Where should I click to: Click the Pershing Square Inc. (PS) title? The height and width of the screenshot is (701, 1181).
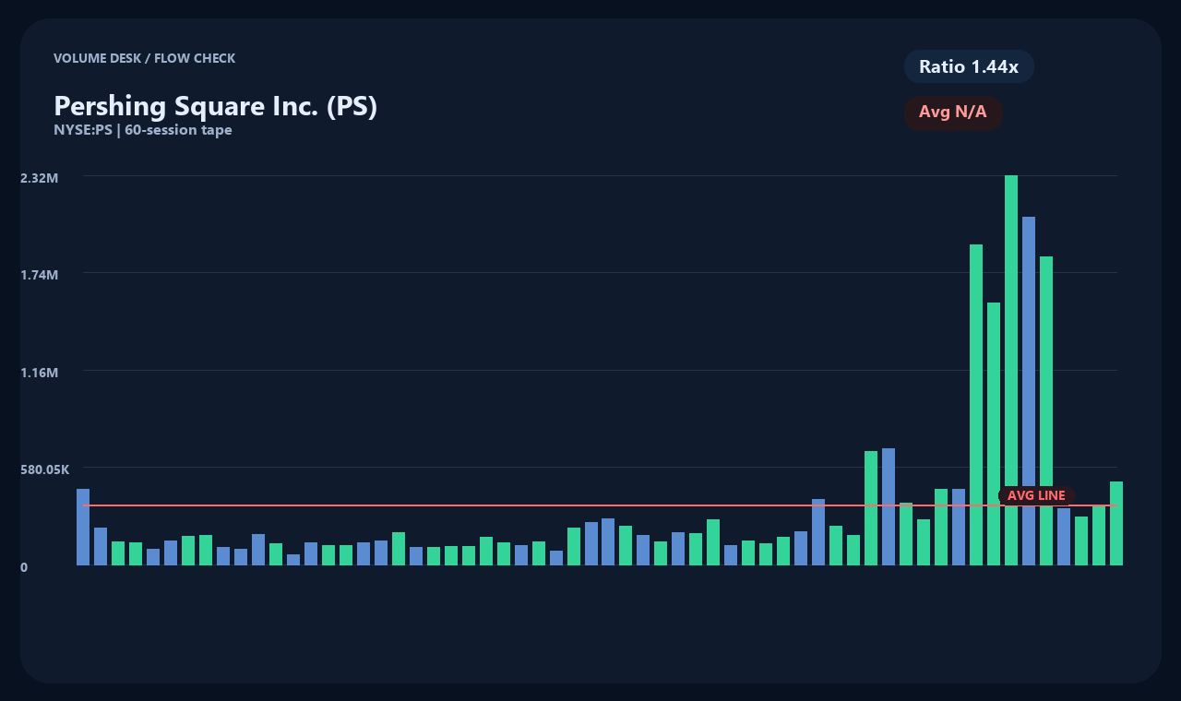tap(216, 106)
